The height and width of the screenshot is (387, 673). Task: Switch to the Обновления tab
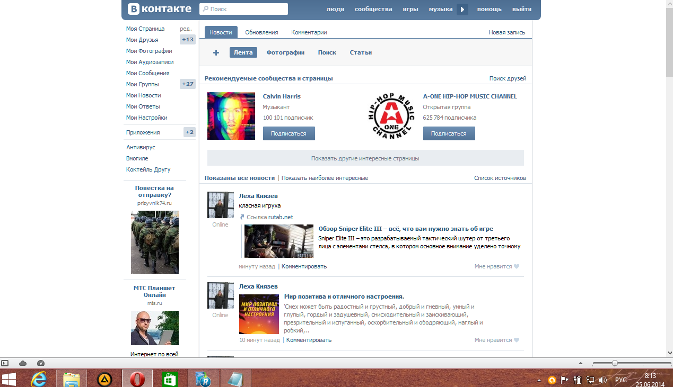[261, 32]
